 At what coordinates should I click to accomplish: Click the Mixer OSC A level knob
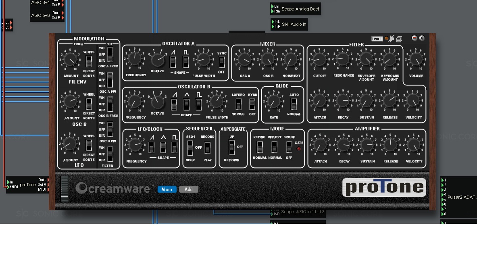[x=245, y=59]
